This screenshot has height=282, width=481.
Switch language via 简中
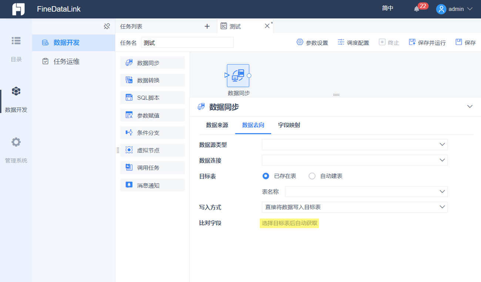[388, 8]
